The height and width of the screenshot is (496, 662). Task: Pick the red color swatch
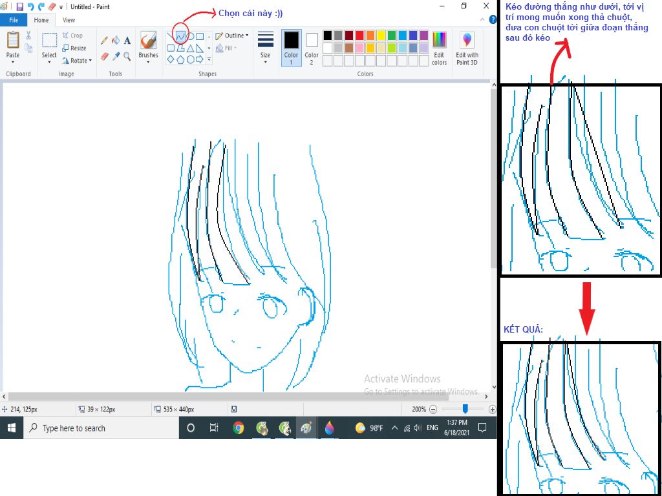tap(359, 35)
